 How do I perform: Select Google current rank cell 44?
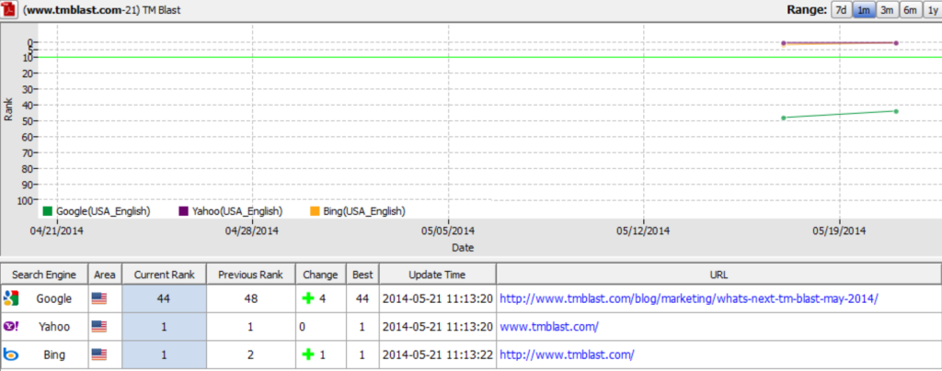pyautogui.click(x=164, y=298)
